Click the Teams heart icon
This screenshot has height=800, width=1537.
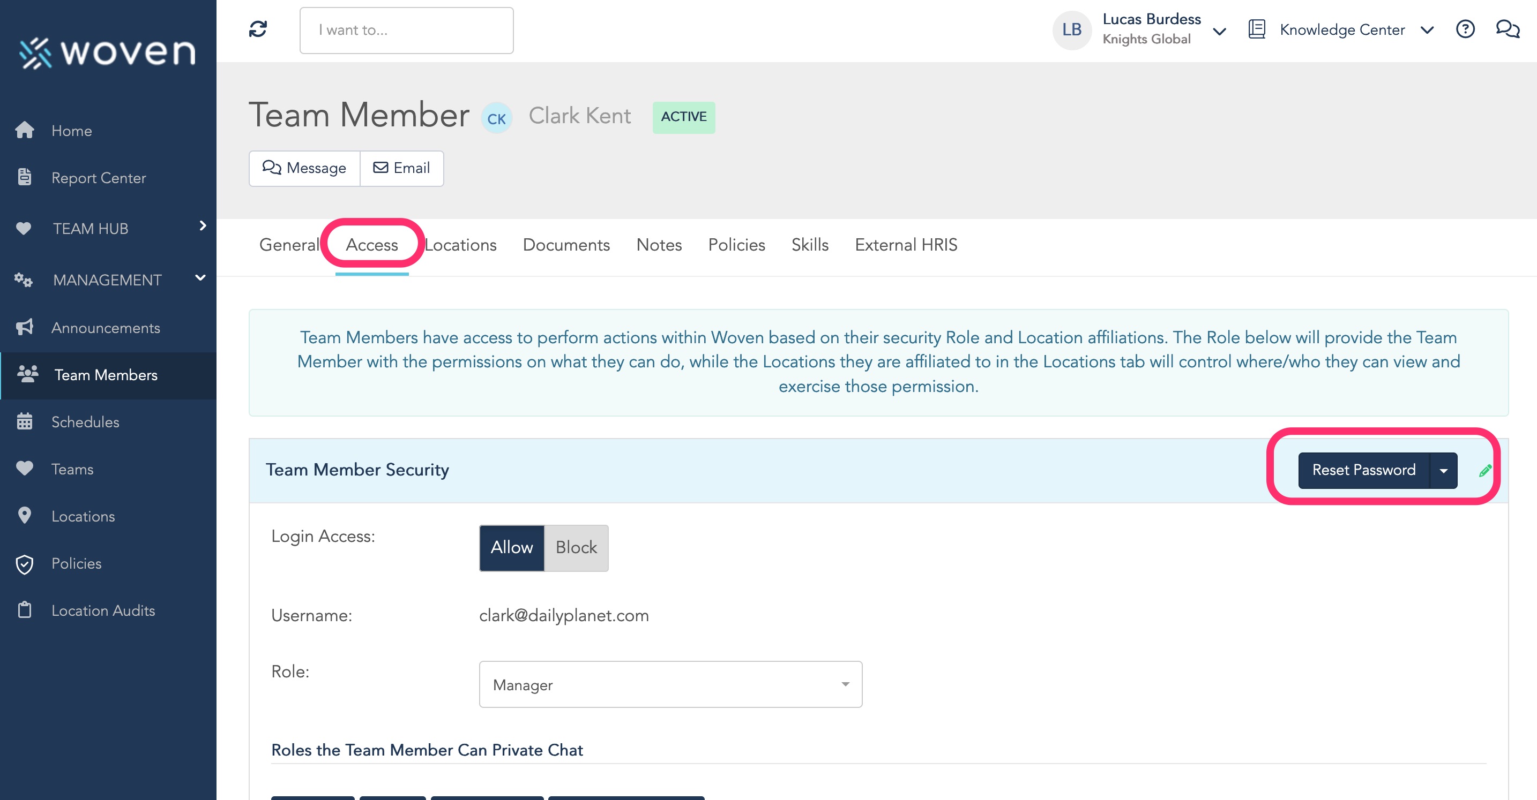pyautogui.click(x=25, y=469)
